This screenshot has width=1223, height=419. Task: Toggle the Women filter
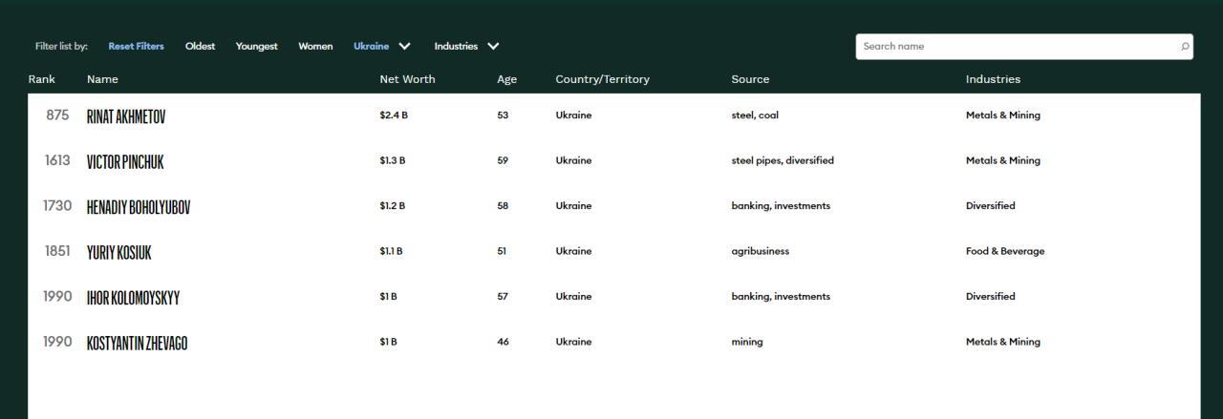315,46
